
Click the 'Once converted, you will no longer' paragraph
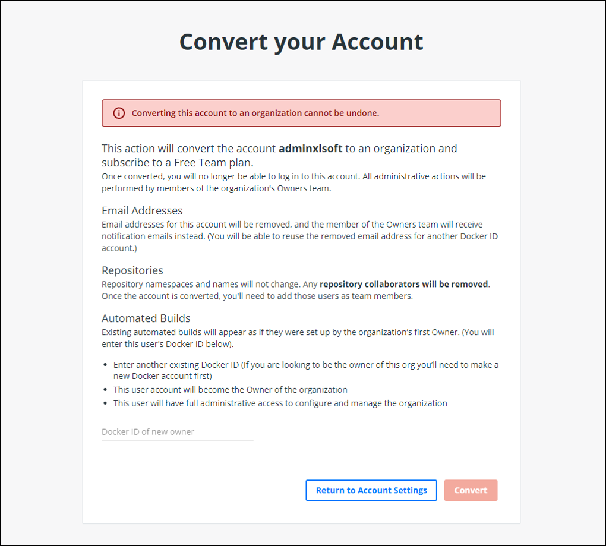point(293,182)
